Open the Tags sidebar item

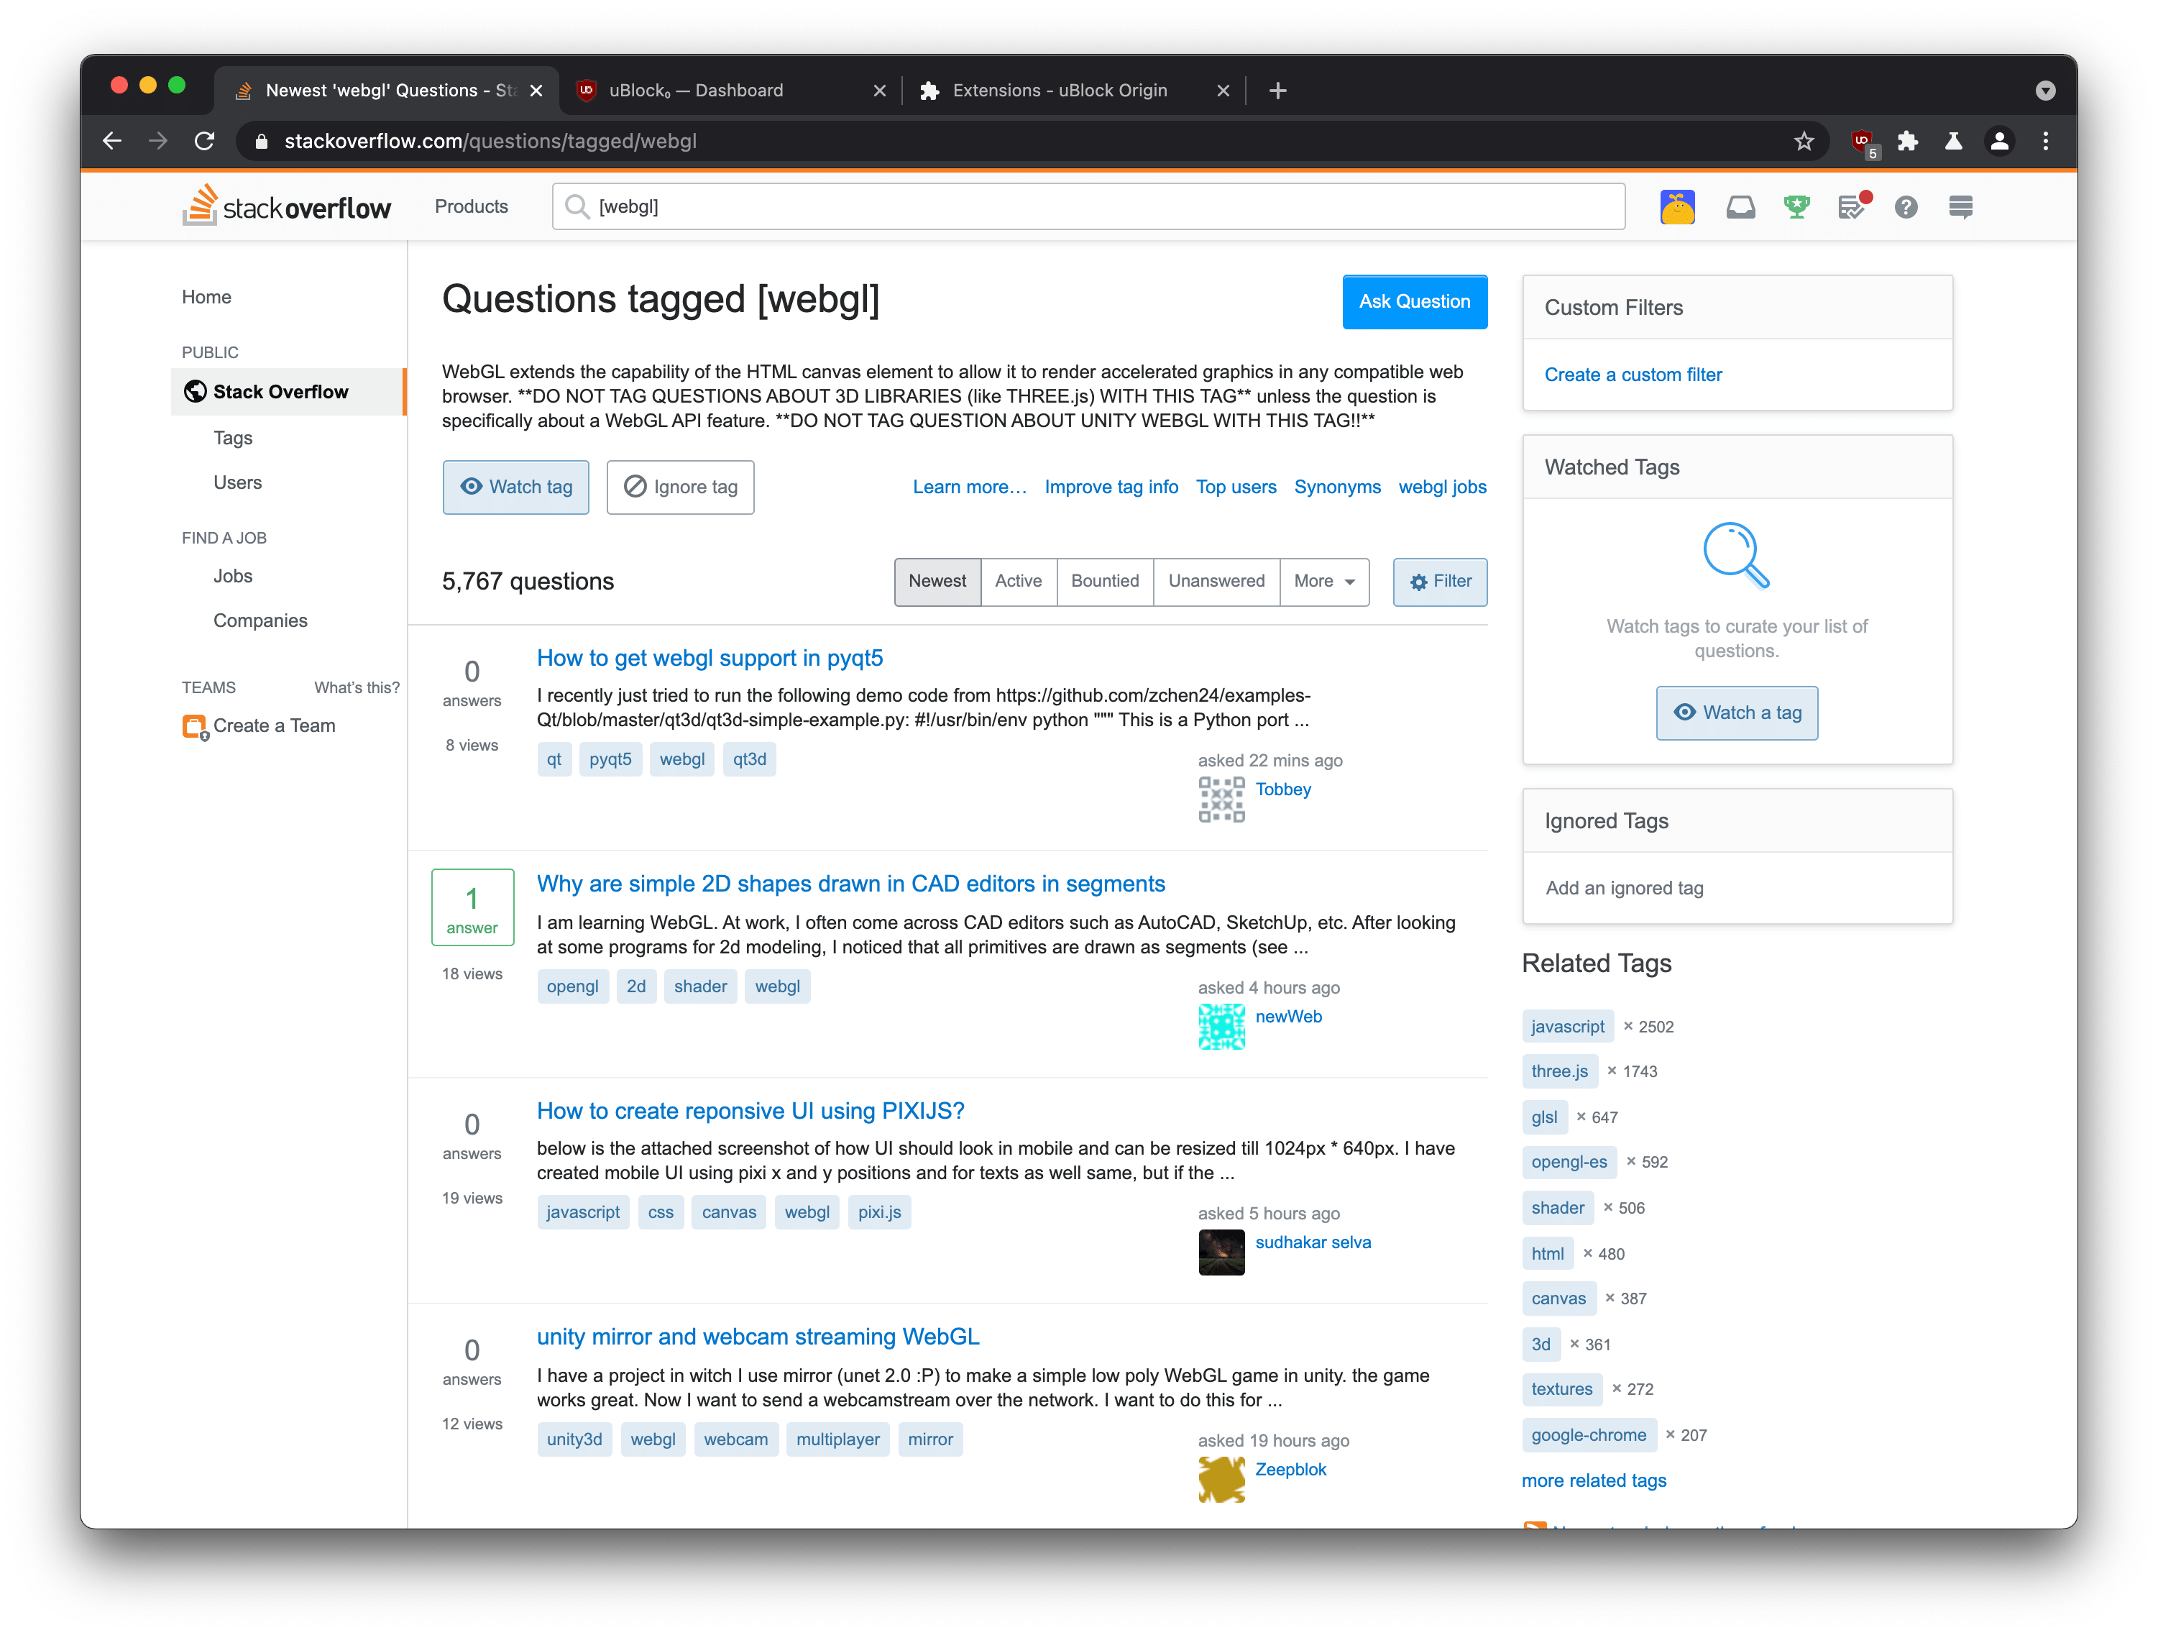[233, 438]
